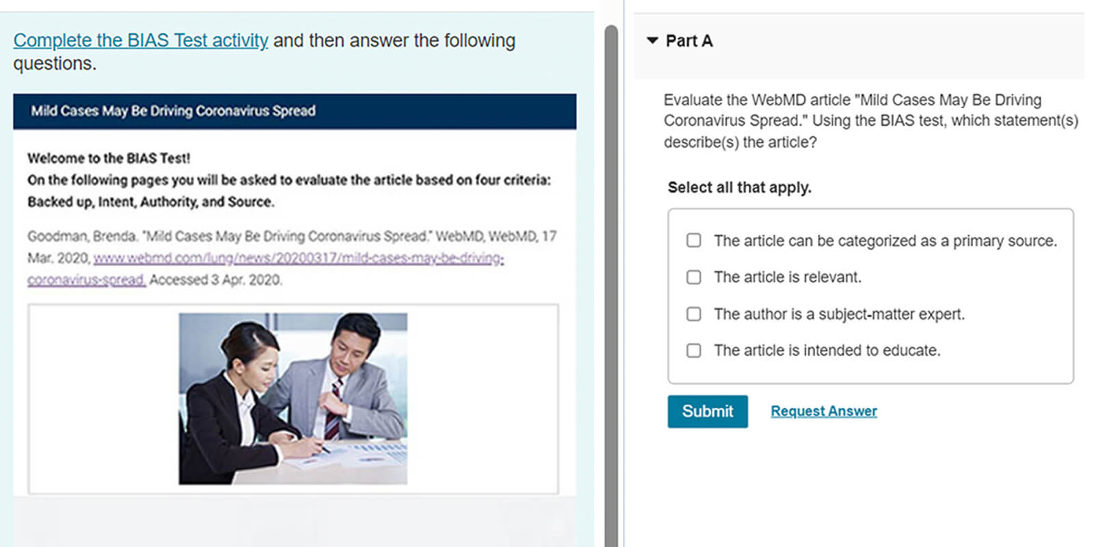Tick the 'The article is relevant' checkbox
Screen dimensions: 1094x547
pyautogui.click(x=694, y=277)
